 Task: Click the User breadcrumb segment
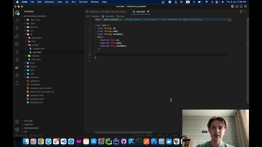click(x=122, y=16)
